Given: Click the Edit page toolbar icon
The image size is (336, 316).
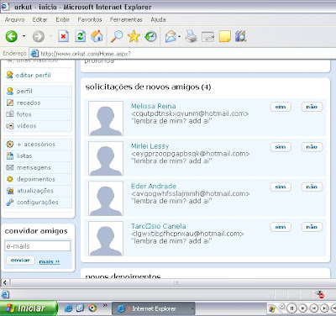Looking at the screenshot, I should tap(207, 37).
